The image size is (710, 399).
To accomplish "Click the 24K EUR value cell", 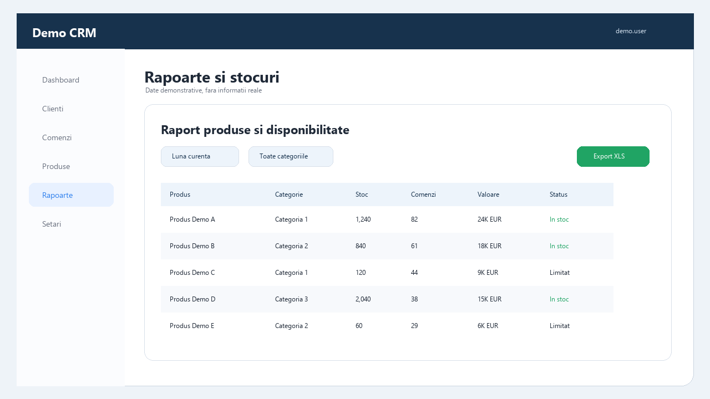I will tap(489, 219).
